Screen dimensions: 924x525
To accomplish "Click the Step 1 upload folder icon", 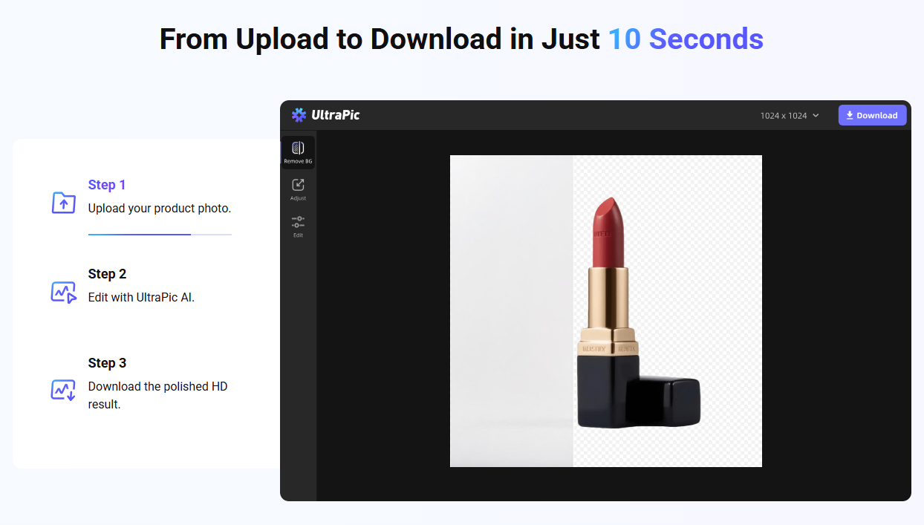I will (63, 203).
